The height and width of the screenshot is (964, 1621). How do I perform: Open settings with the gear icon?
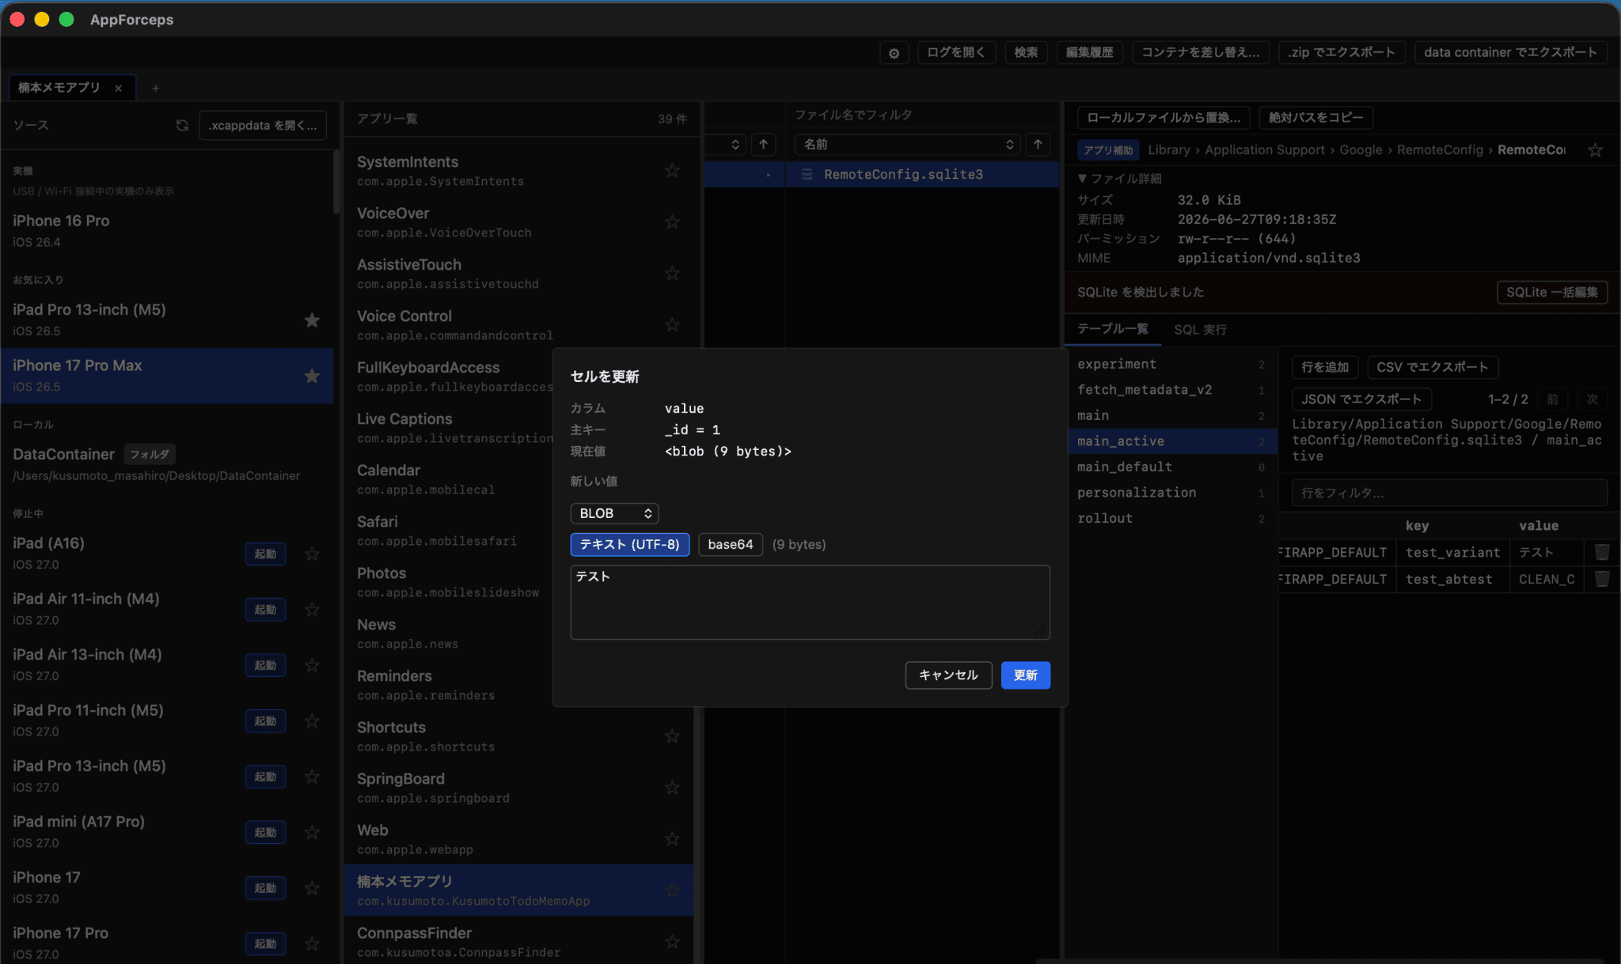click(894, 53)
